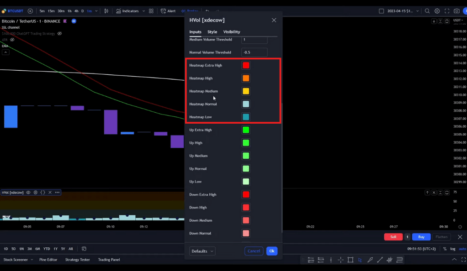The width and height of the screenshot is (467, 271).
Task: Toggle auto scale mode
Action: (462, 249)
